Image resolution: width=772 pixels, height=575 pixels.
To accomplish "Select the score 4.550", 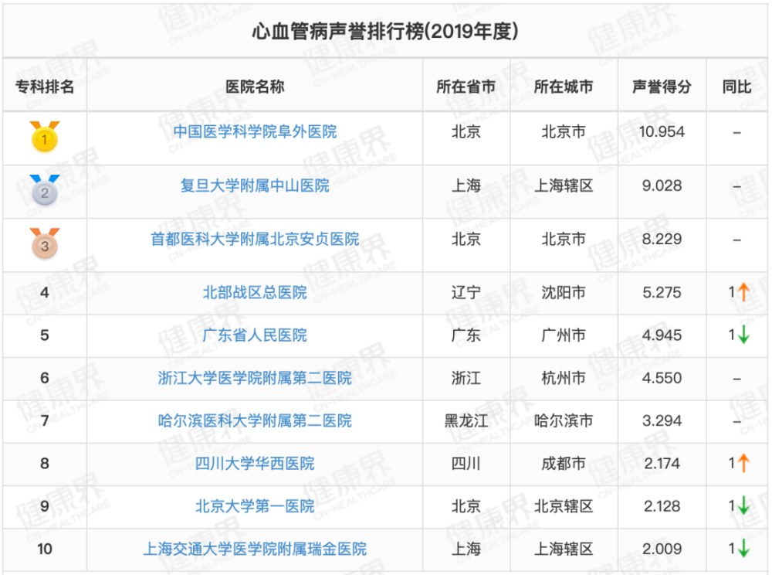I will 662,378.
